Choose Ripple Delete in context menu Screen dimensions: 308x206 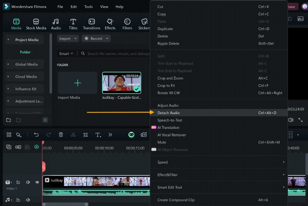[219, 43]
